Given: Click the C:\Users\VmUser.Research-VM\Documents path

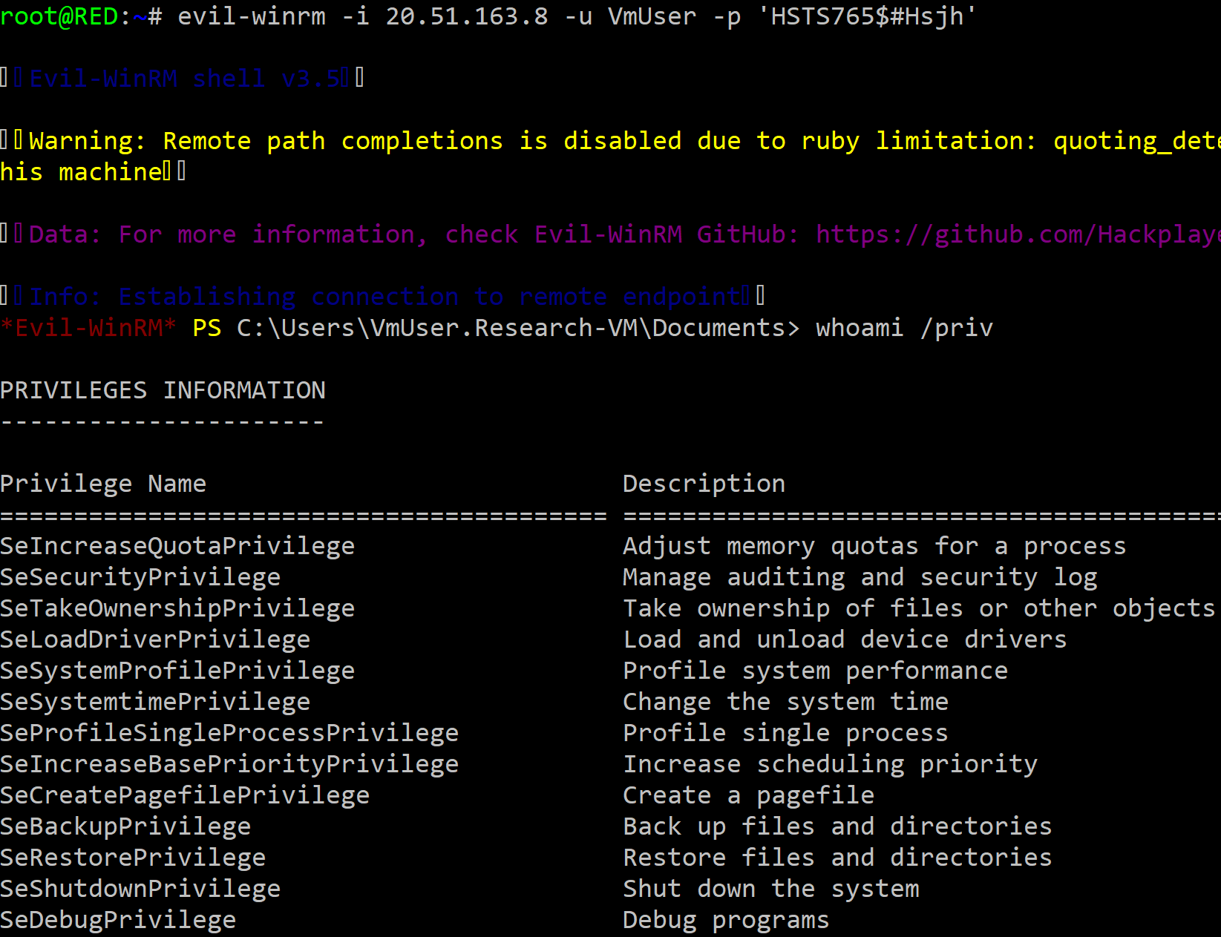Looking at the screenshot, I should click(x=517, y=328).
